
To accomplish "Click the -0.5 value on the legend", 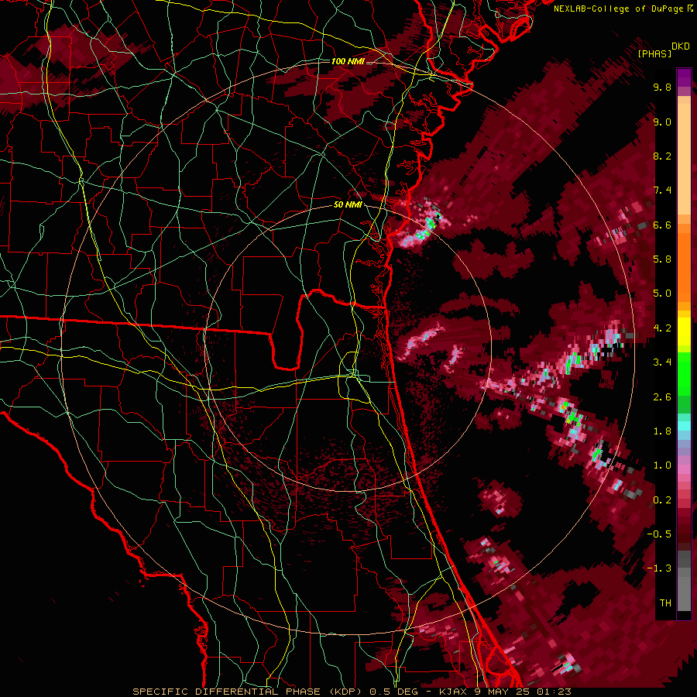I will (x=659, y=534).
